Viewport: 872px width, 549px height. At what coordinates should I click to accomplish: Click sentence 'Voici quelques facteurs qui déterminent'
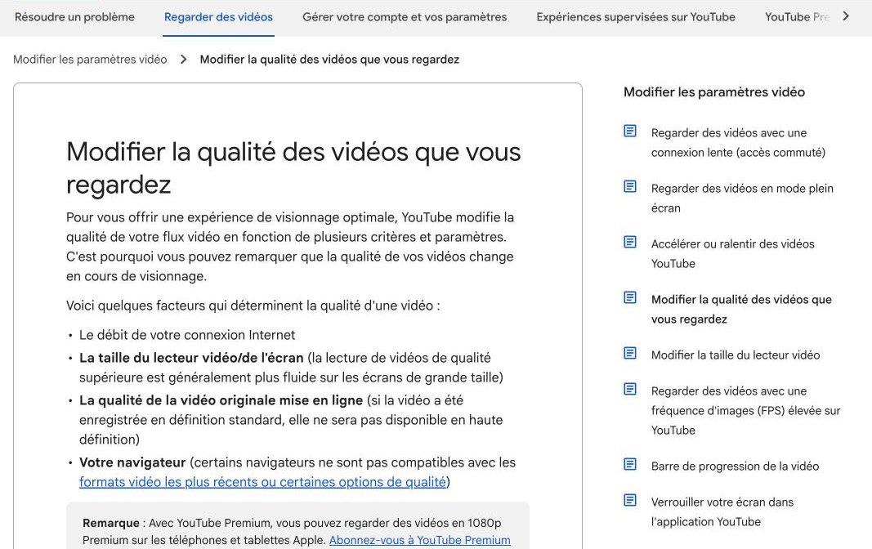pyautogui.click(x=253, y=306)
